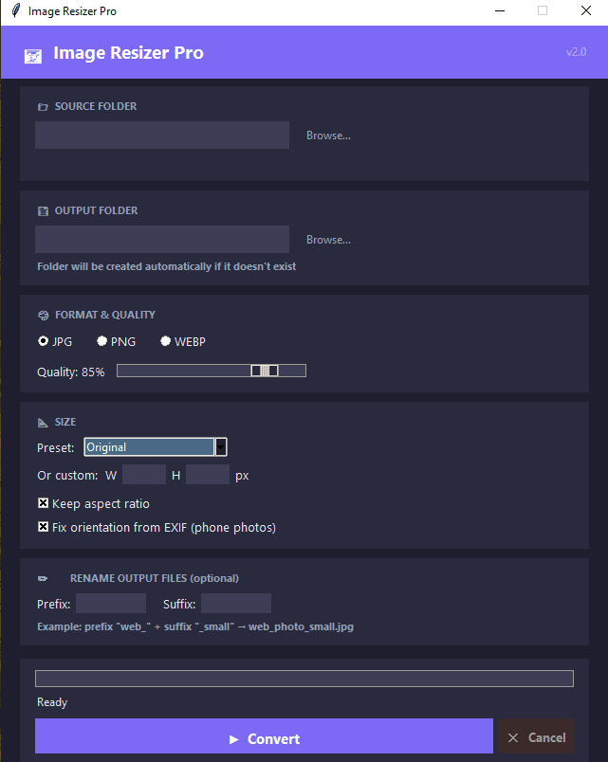The width and height of the screenshot is (608, 762).
Task: Minimize the Image Resizer Pro window
Action: 500,10
